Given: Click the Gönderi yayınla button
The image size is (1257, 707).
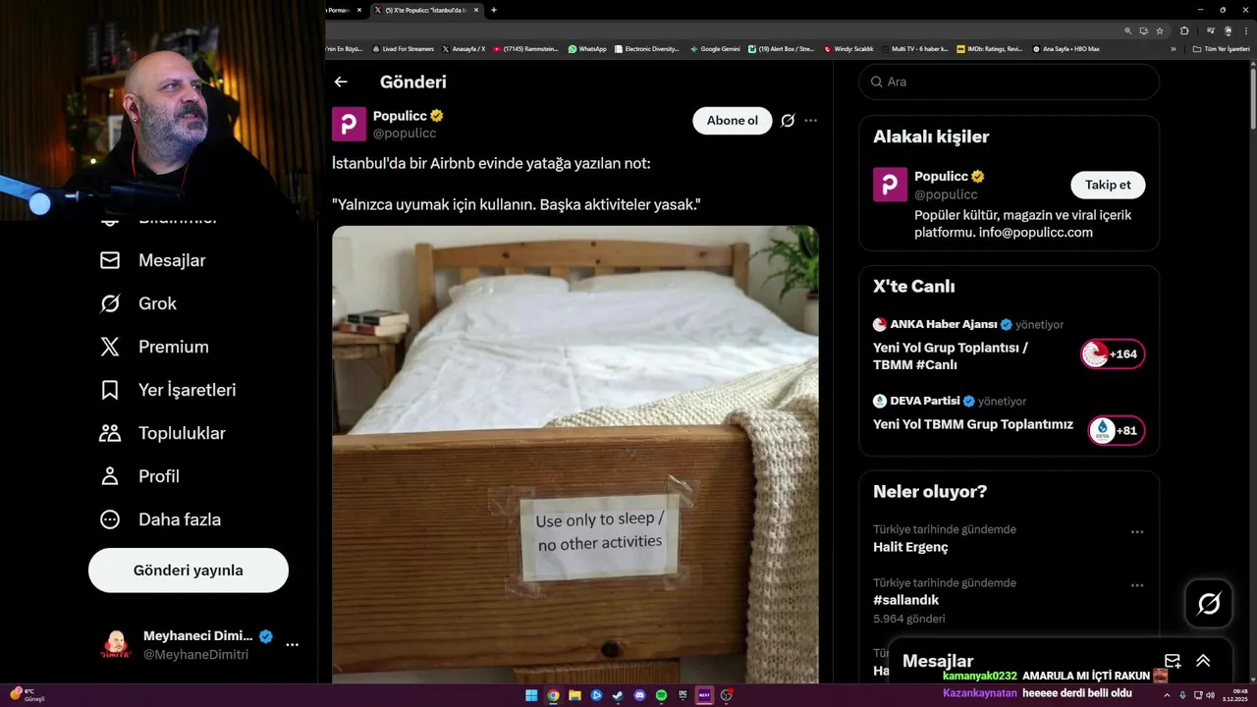Looking at the screenshot, I should 189,571.
